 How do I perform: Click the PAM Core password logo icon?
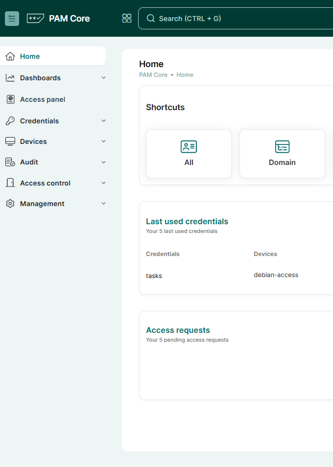coord(35,19)
